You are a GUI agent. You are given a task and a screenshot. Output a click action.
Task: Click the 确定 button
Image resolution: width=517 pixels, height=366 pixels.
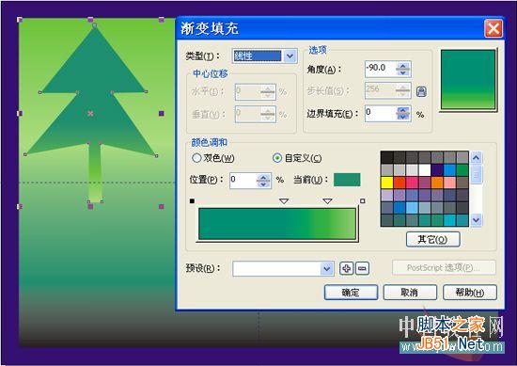(x=351, y=293)
